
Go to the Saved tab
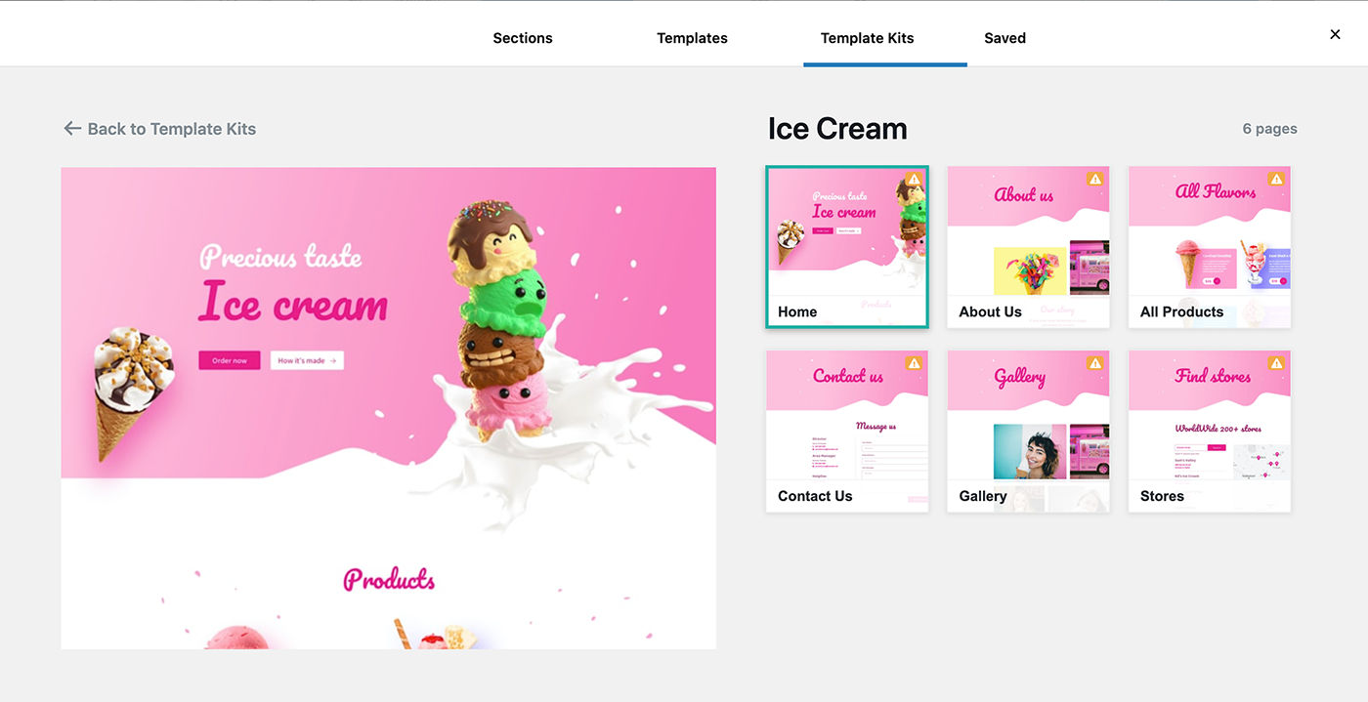[1005, 38]
